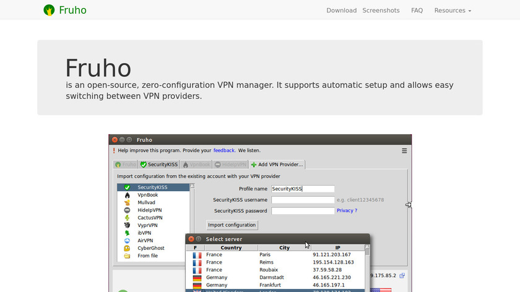The image size is (520, 292).
Task: Click the AirVPN blue cloud list icon
Action: click(127, 241)
